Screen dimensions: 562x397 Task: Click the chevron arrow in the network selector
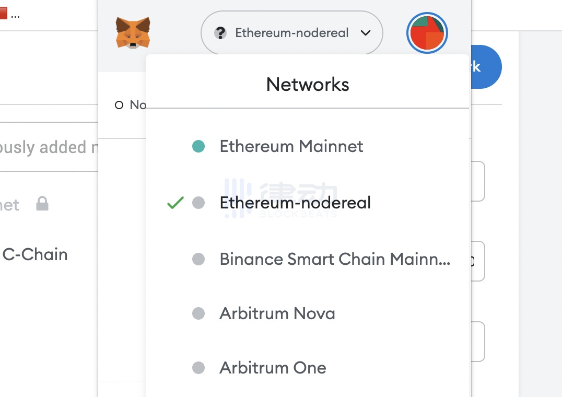coord(366,33)
